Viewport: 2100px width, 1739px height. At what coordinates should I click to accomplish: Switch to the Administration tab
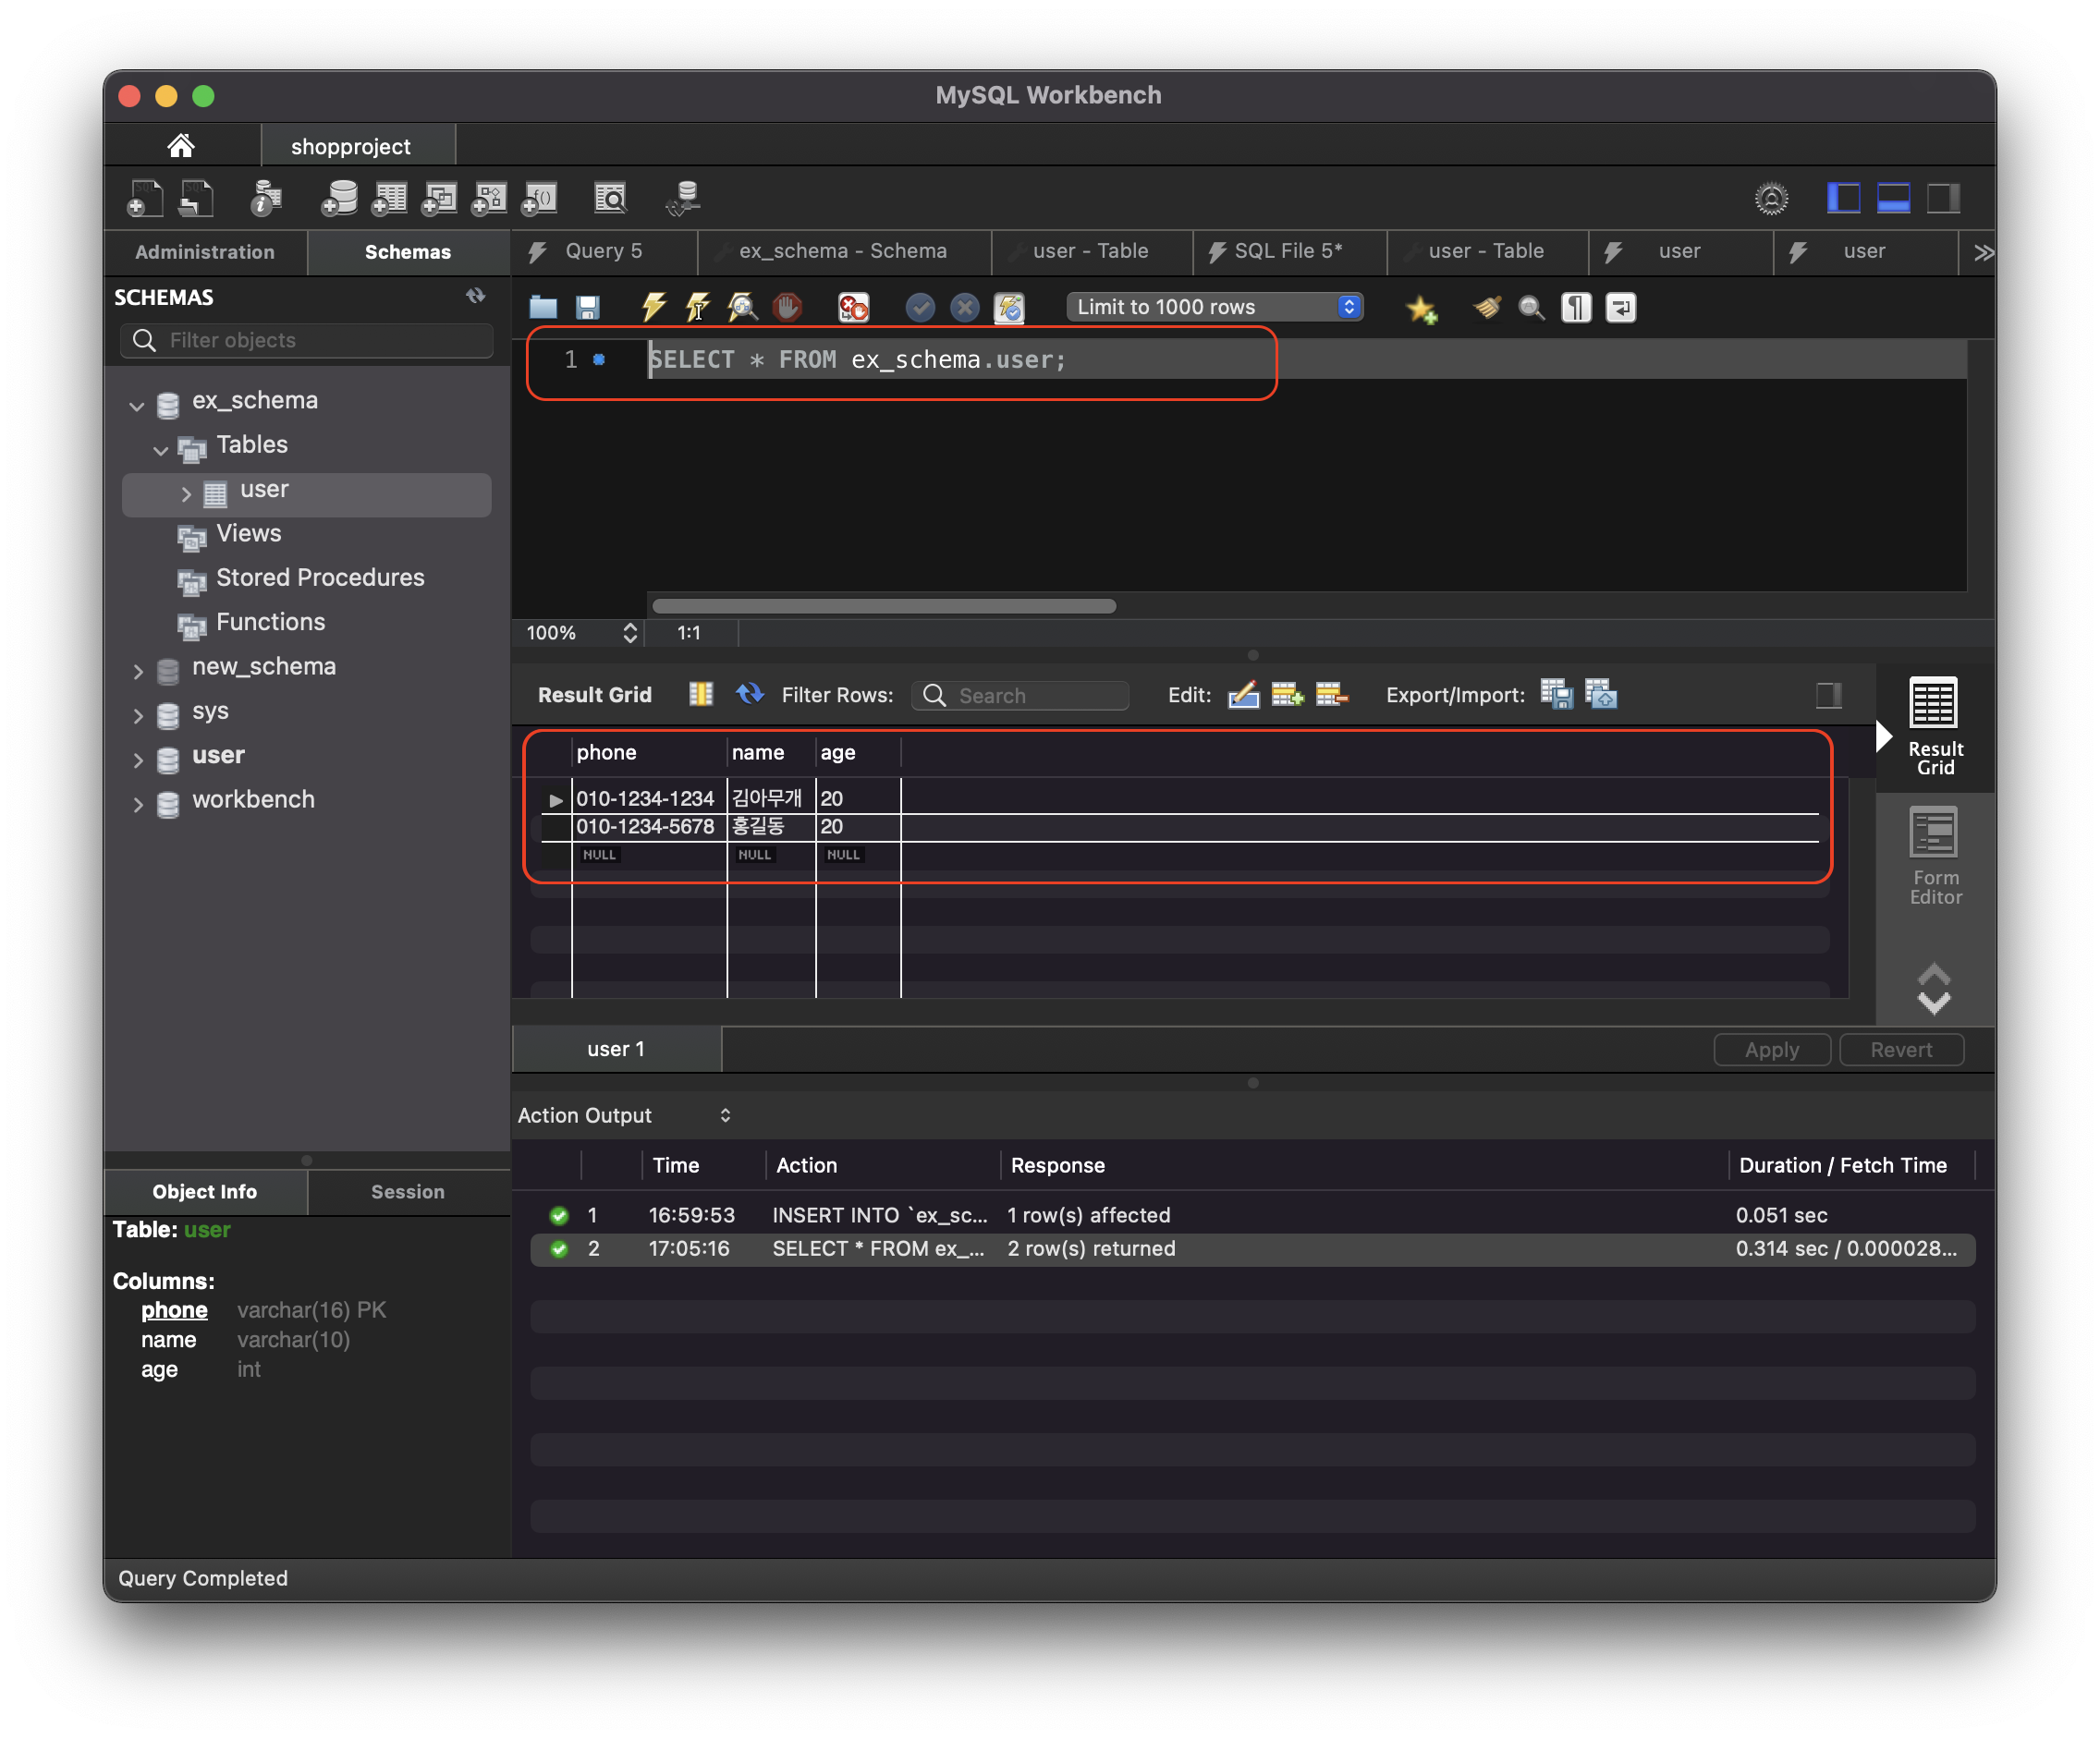[x=205, y=252]
